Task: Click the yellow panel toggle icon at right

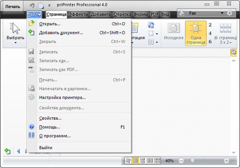Action: tap(234, 52)
